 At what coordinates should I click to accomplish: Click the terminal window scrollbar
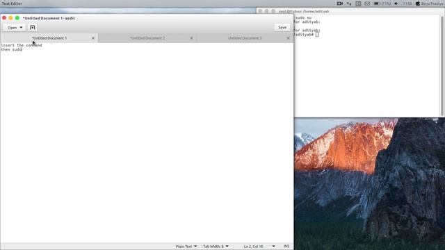tap(442, 65)
